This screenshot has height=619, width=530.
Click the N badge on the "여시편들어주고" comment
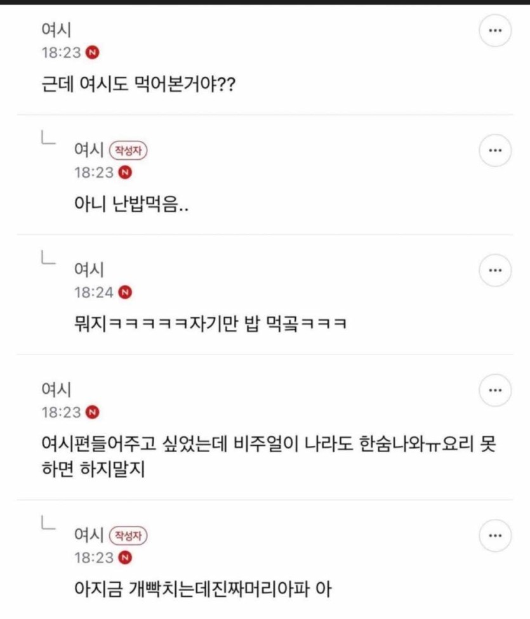click(93, 412)
